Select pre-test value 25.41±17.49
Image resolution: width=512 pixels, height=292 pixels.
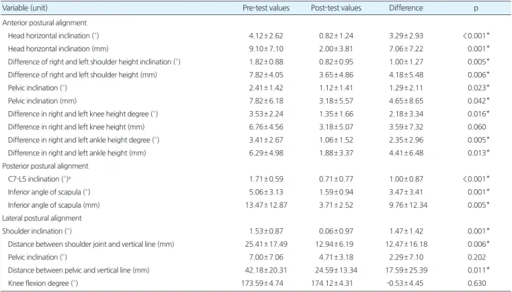pos(266,244)
